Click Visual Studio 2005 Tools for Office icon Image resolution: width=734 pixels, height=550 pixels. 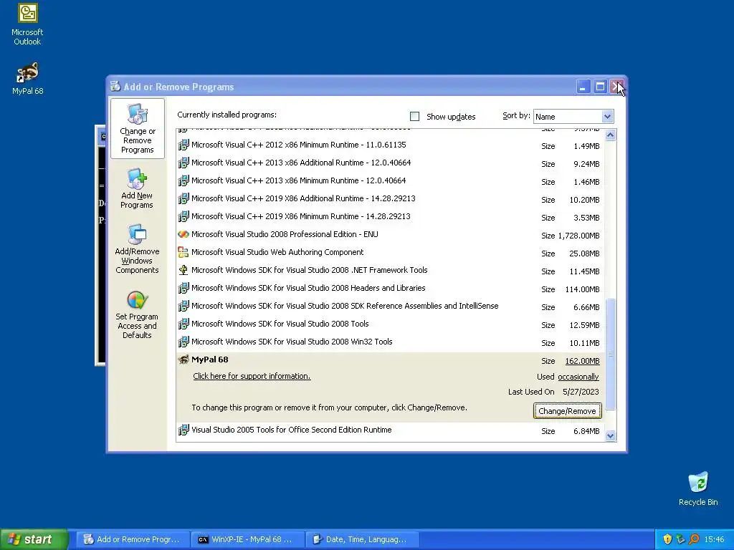(183, 430)
